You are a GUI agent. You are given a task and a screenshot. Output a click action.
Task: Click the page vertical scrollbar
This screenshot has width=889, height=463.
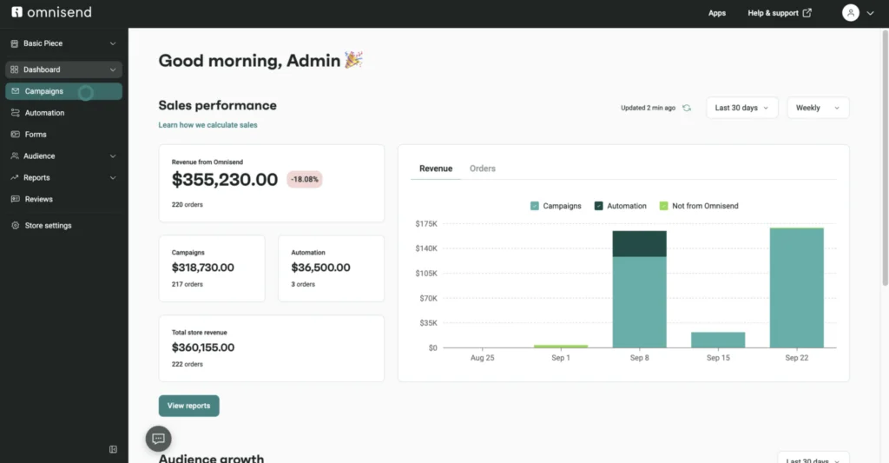click(885, 156)
